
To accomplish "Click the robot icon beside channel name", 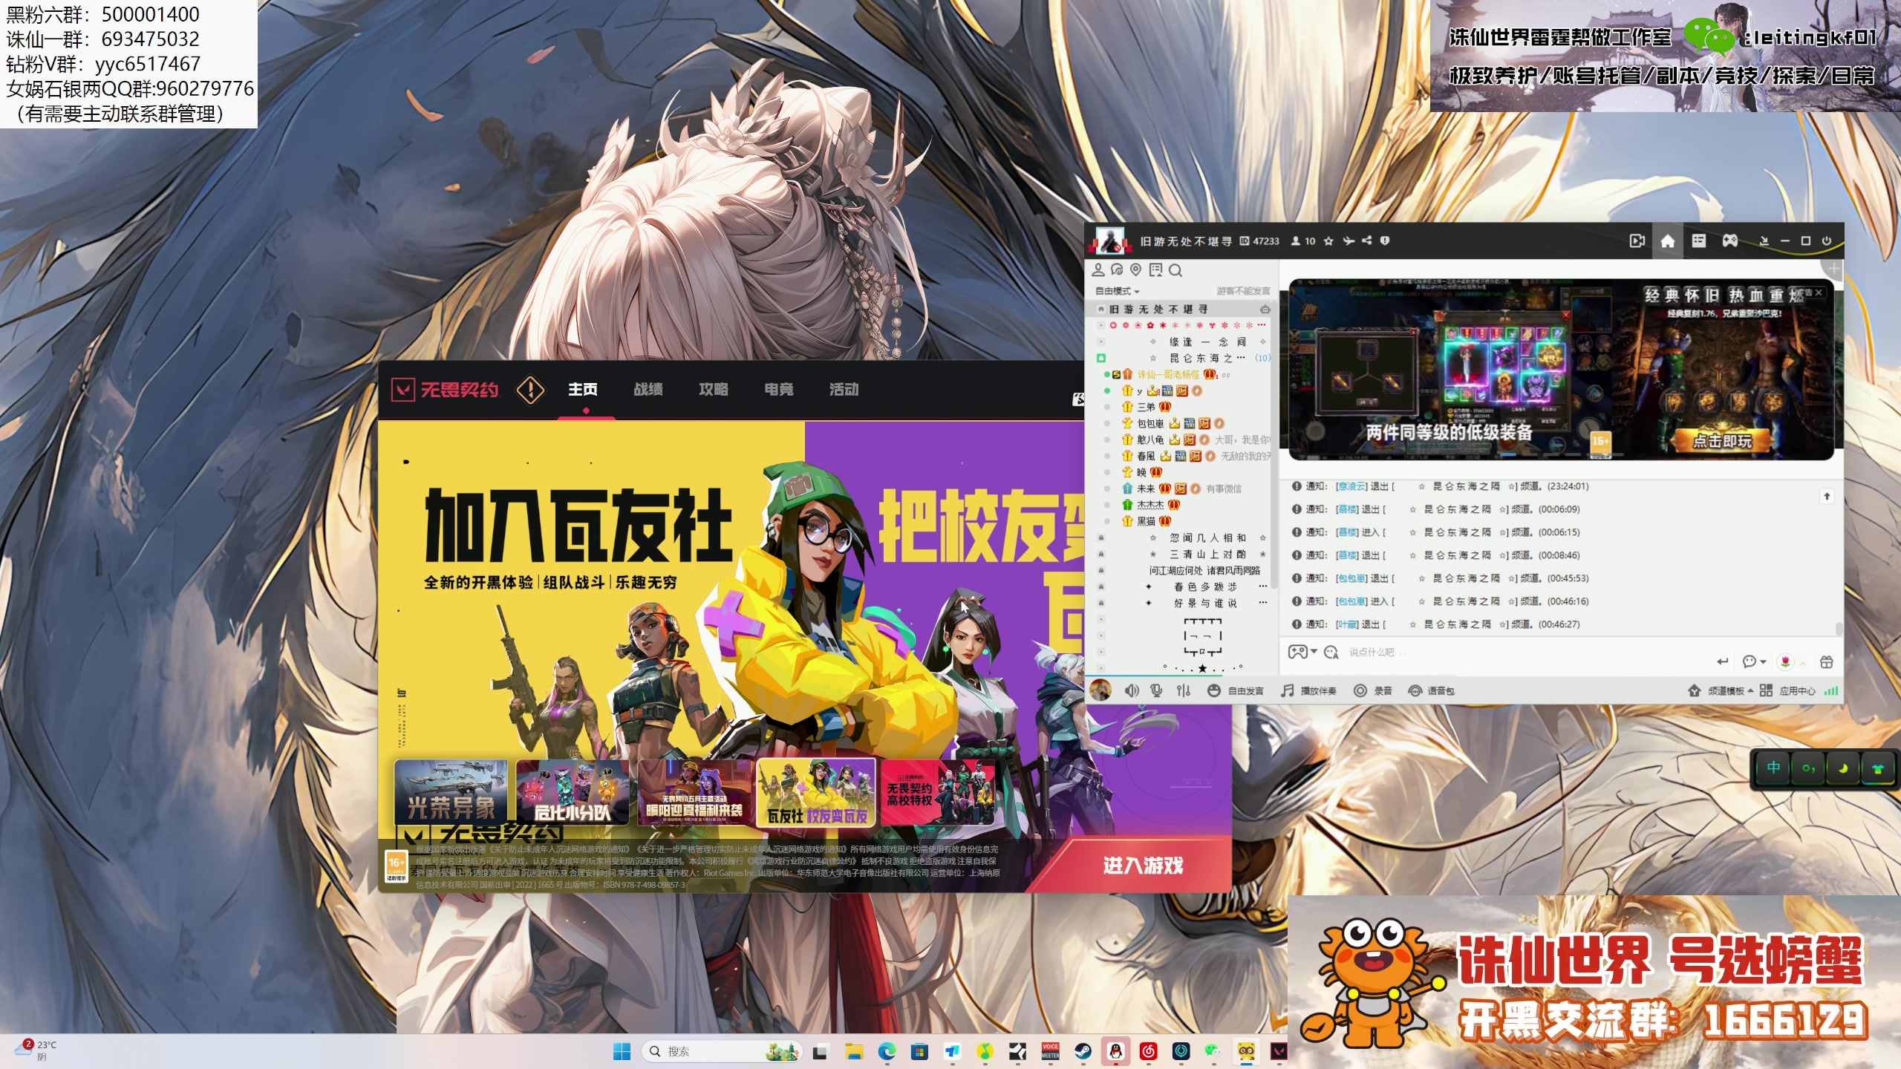I will coord(1265,309).
